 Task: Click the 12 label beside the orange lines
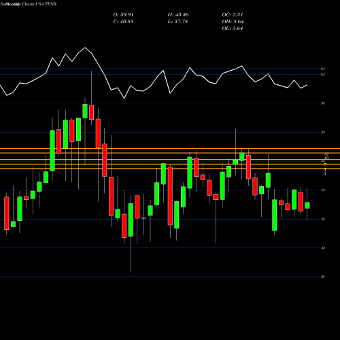point(326,154)
